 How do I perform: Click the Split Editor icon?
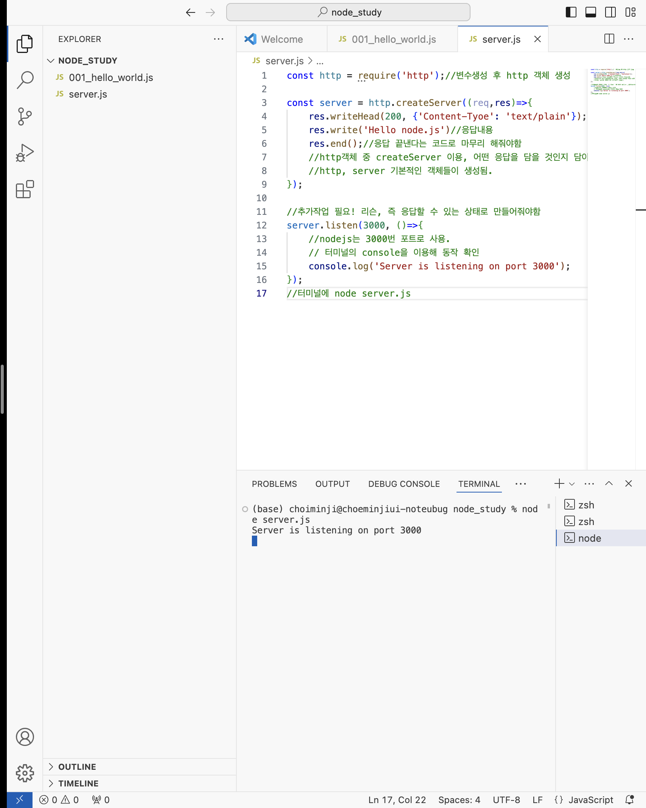tap(609, 39)
